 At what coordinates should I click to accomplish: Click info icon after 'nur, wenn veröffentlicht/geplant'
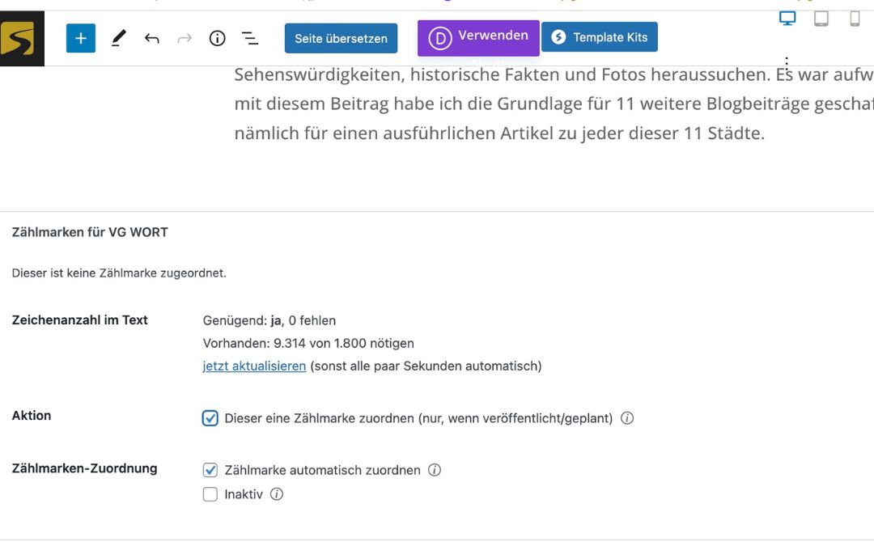(x=626, y=418)
